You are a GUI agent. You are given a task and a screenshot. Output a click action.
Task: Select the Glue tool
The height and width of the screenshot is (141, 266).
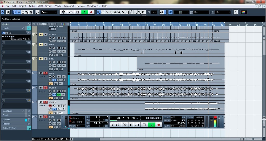pyautogui.click(x=111, y=12)
